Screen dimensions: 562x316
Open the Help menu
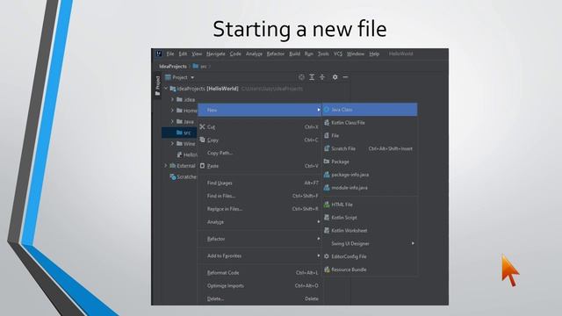click(x=374, y=54)
